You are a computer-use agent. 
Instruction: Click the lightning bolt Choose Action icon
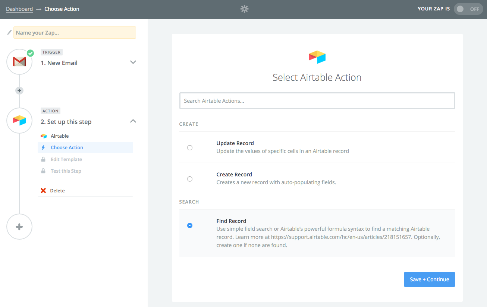[x=43, y=148]
